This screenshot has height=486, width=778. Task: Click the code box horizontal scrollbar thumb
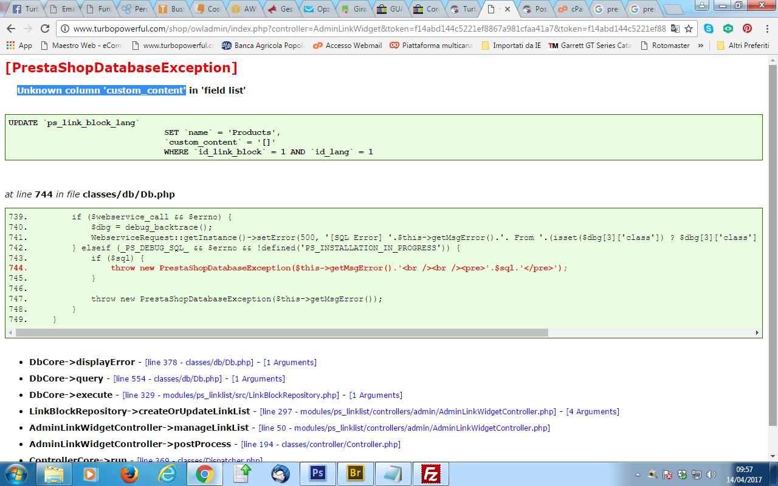[282, 333]
